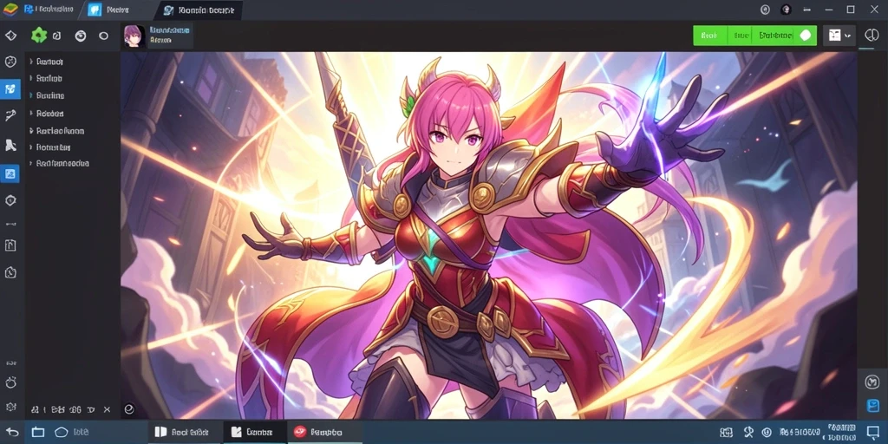Image resolution: width=888 pixels, height=444 pixels.
Task: Click the back arrow in the bottom bar
Action: tap(12, 432)
